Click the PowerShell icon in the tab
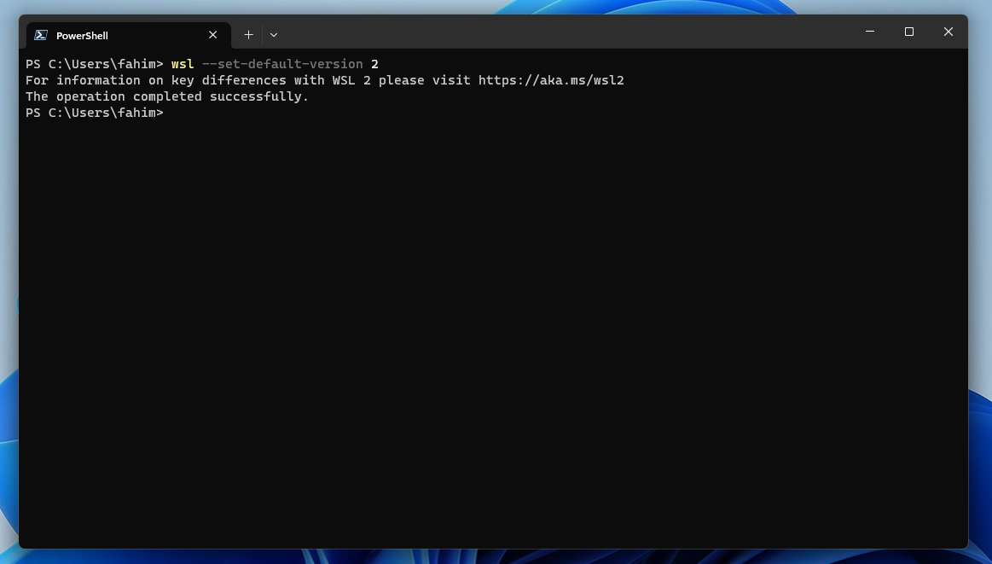 [x=40, y=35]
